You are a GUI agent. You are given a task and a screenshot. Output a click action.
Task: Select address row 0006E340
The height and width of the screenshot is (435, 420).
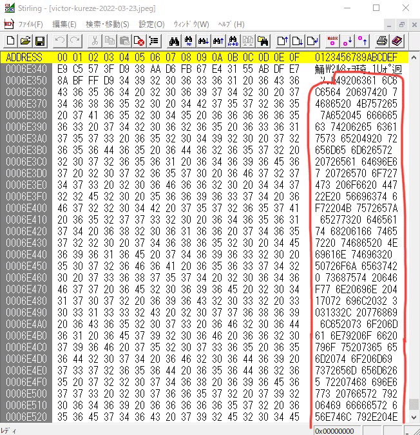(x=26, y=69)
